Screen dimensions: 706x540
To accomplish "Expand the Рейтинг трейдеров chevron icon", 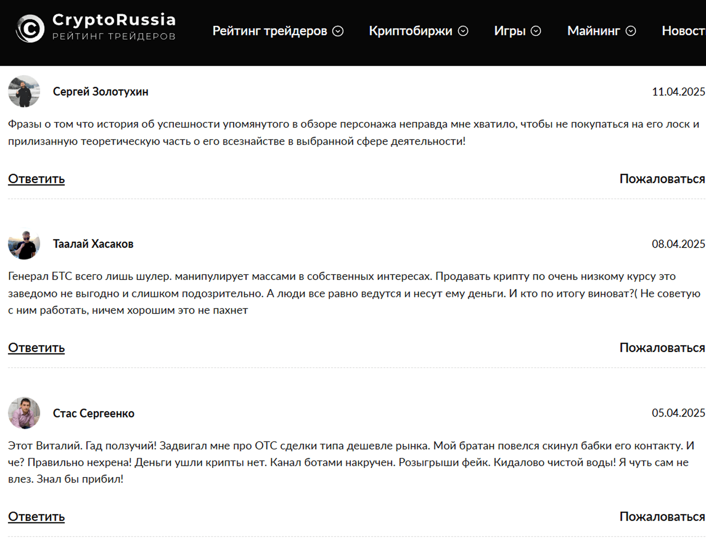I will pyautogui.click(x=338, y=31).
